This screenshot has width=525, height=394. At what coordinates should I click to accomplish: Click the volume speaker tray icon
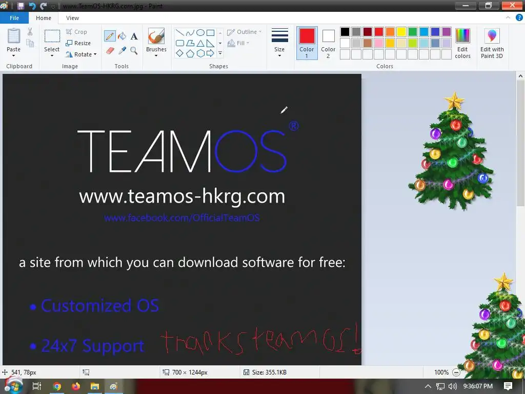pyautogui.click(x=452, y=386)
